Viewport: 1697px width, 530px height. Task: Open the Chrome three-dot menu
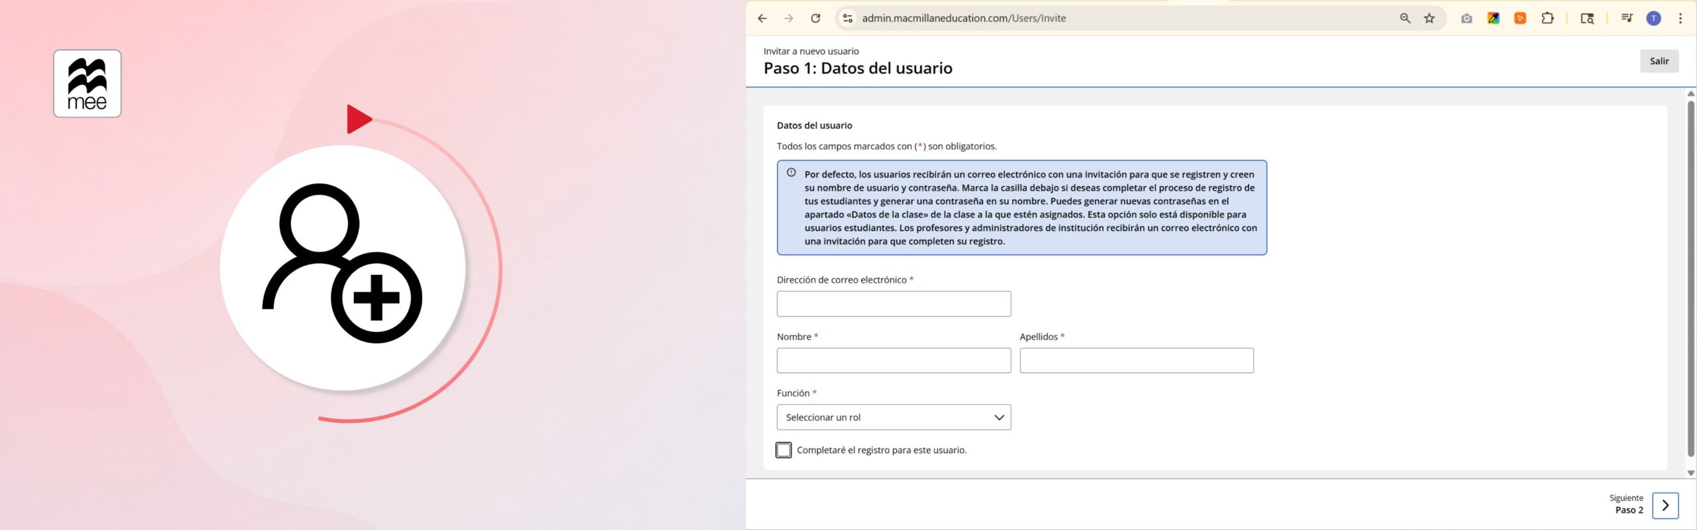(x=1680, y=19)
